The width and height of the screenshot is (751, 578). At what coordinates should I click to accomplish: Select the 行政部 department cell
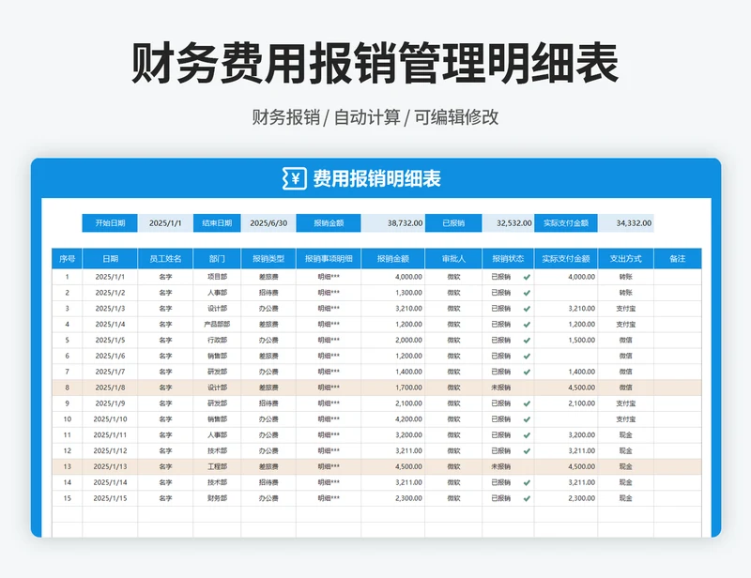[x=217, y=340]
